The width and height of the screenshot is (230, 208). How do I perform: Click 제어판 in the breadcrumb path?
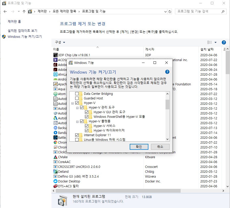click(x=42, y=11)
